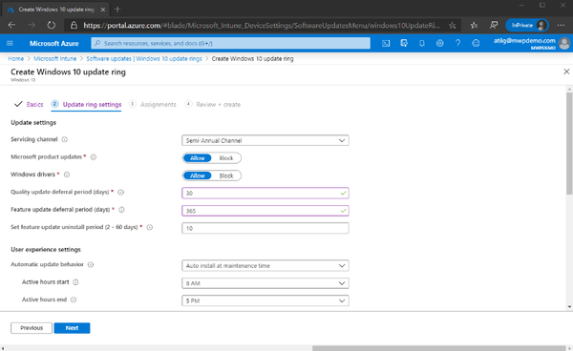573x351 pixels.
Task: Select the Assignments step tab
Action: click(x=153, y=105)
